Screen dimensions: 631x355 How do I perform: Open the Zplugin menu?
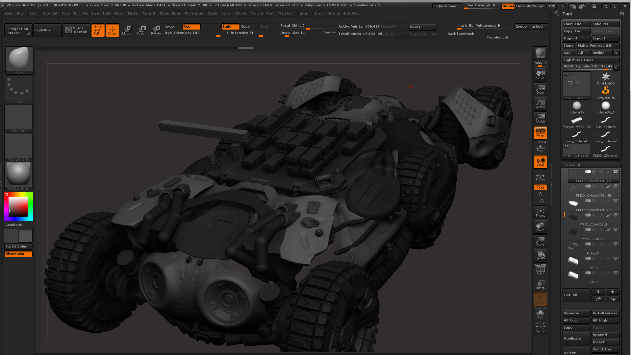point(304,13)
